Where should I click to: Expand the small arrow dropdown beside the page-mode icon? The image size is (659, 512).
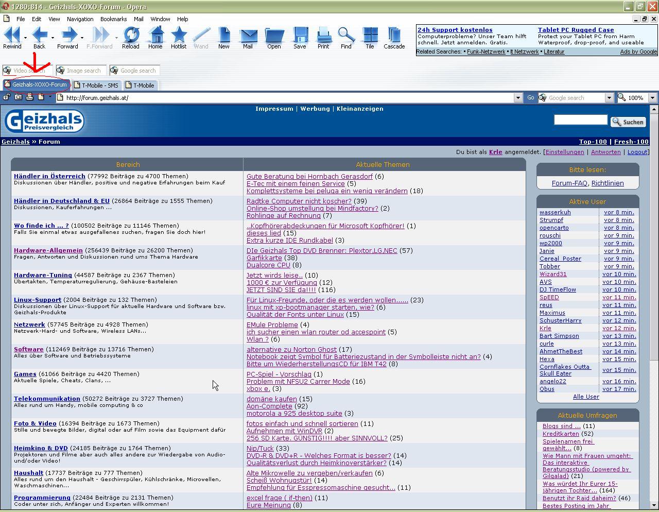click(x=50, y=97)
